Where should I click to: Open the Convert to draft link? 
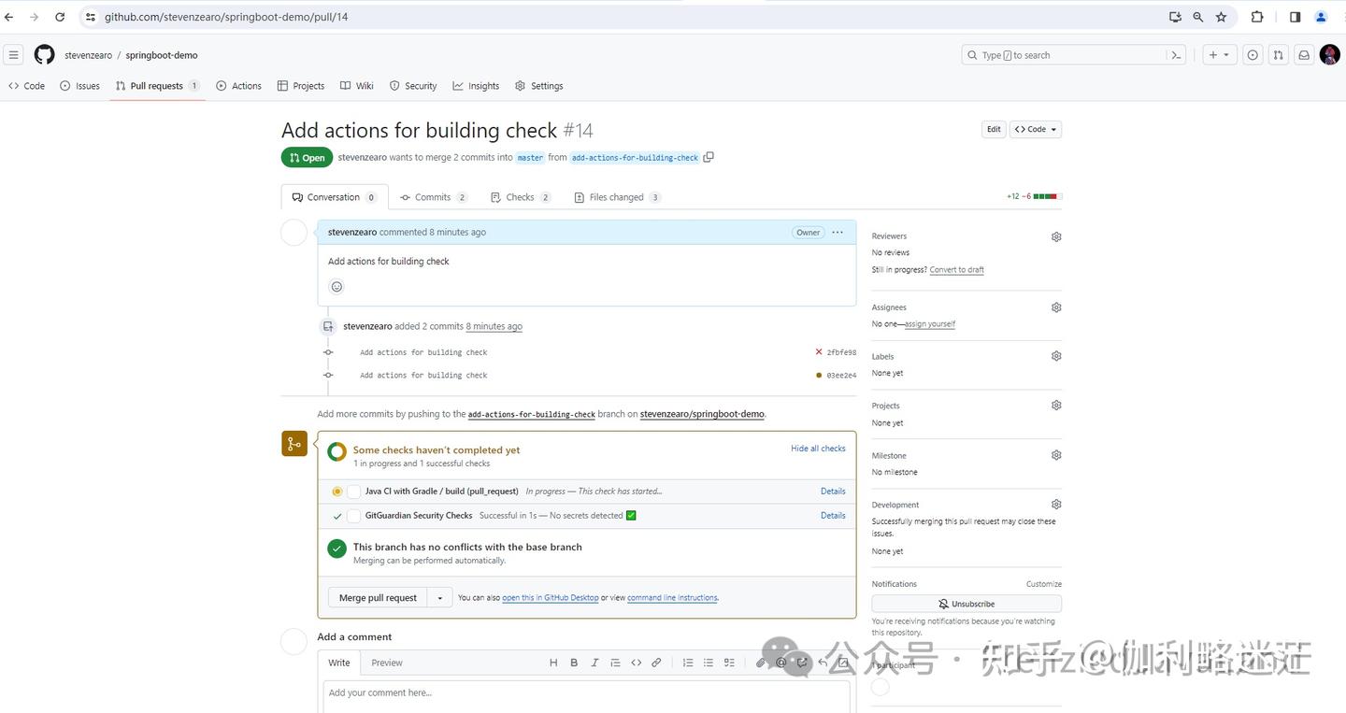955,269
